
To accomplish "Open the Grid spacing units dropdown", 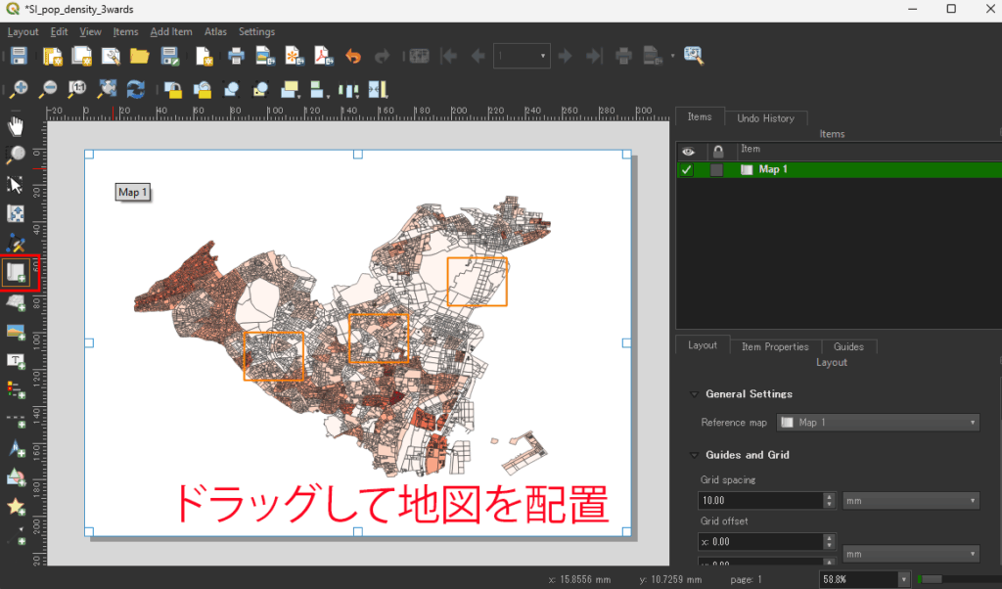I will point(910,500).
